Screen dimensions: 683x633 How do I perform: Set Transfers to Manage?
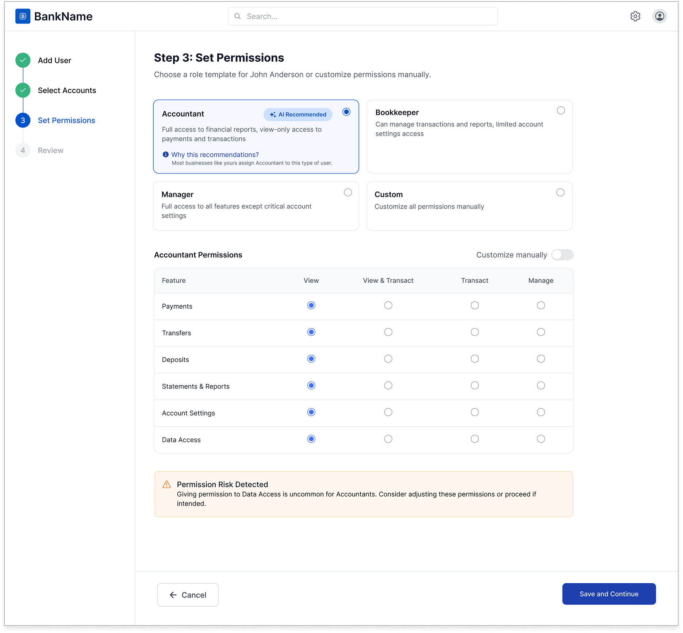coord(541,332)
